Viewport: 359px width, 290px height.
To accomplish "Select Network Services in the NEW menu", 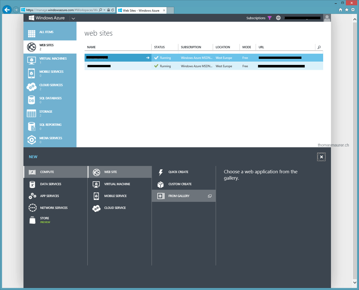I will (x=56, y=208).
